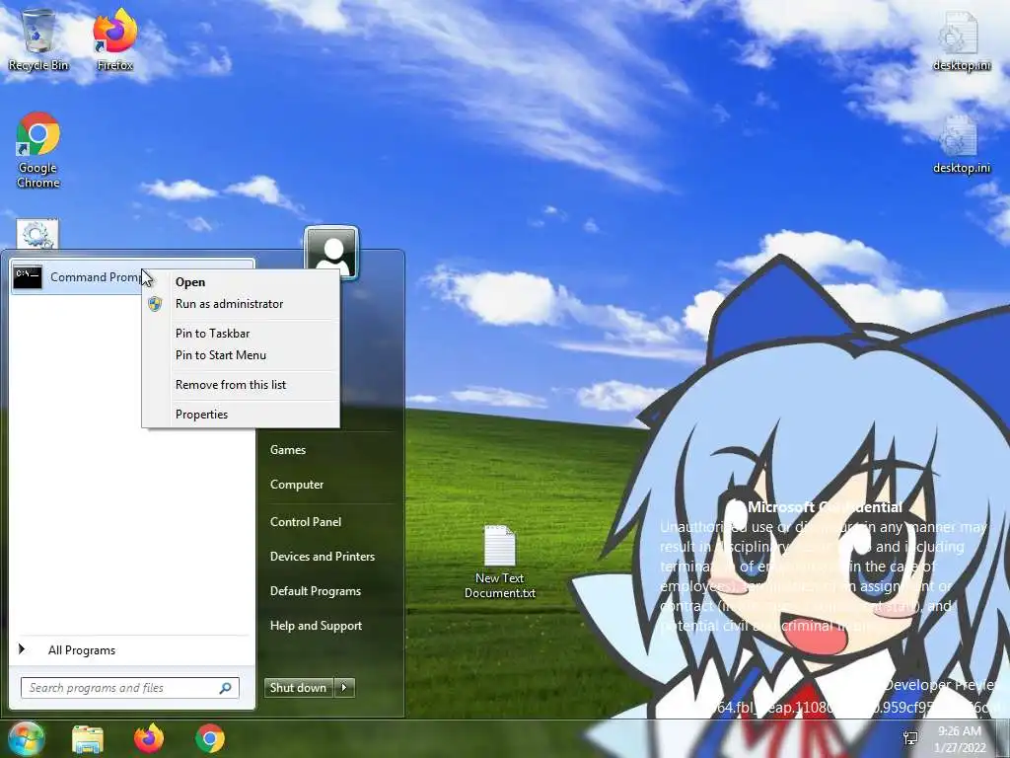Select the New Text Document.txt file

[x=500, y=562]
